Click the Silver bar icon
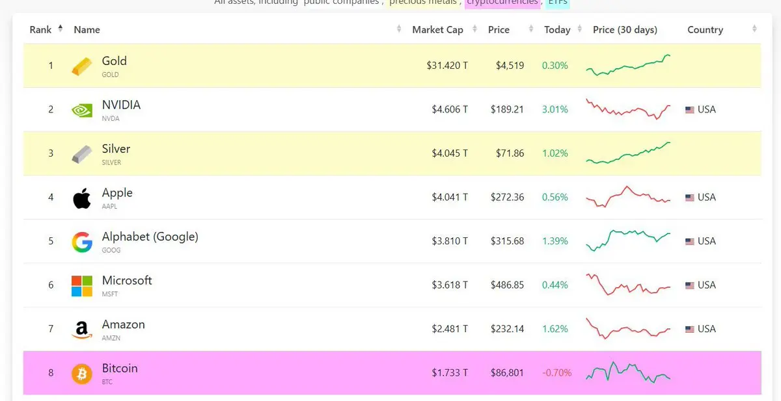Screen dimensions: 781x401 pos(82,154)
